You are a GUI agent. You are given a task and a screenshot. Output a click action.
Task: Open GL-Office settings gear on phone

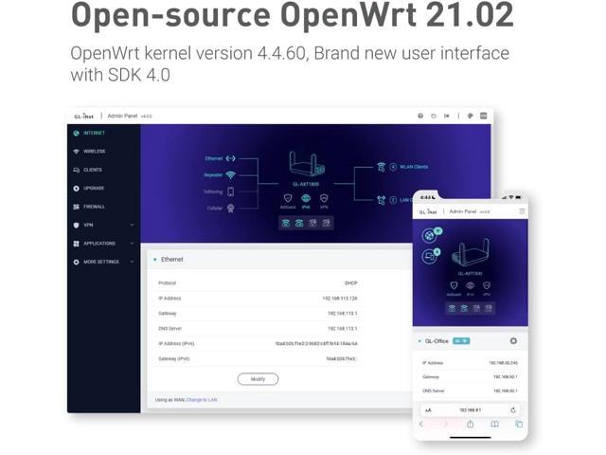[x=513, y=341]
